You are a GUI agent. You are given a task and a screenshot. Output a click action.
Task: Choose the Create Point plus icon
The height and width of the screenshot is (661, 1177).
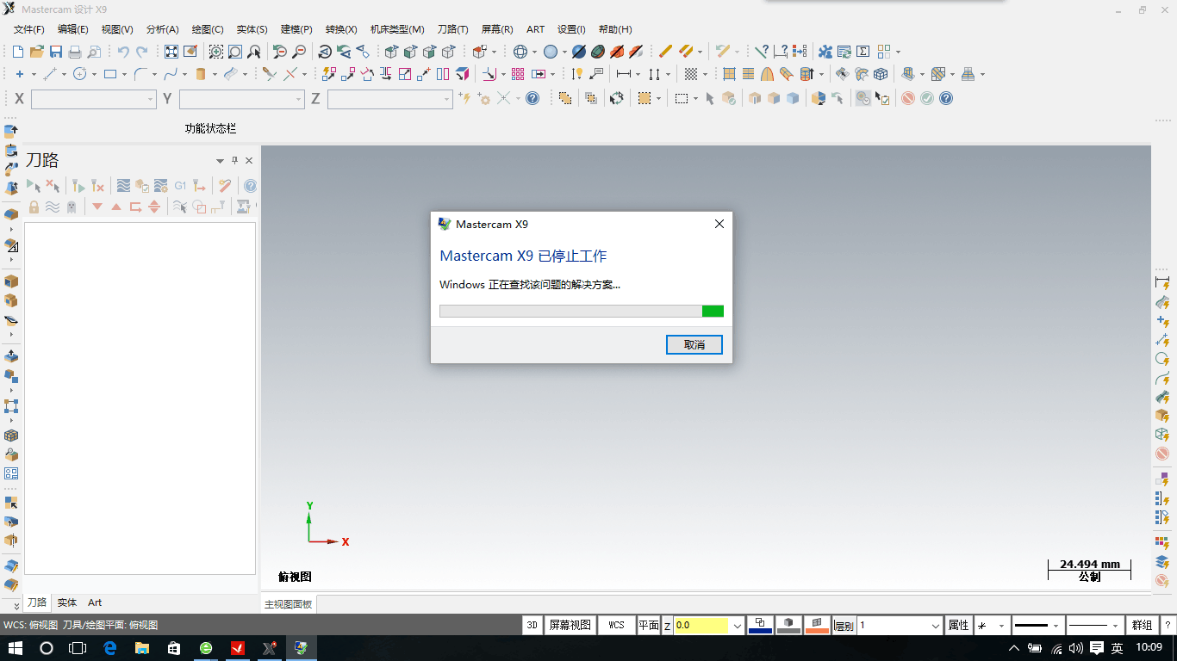click(19, 74)
